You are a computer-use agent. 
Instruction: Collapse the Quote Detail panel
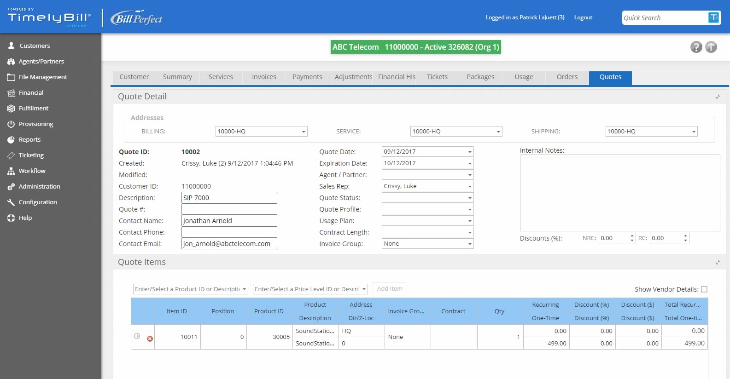pos(718,97)
